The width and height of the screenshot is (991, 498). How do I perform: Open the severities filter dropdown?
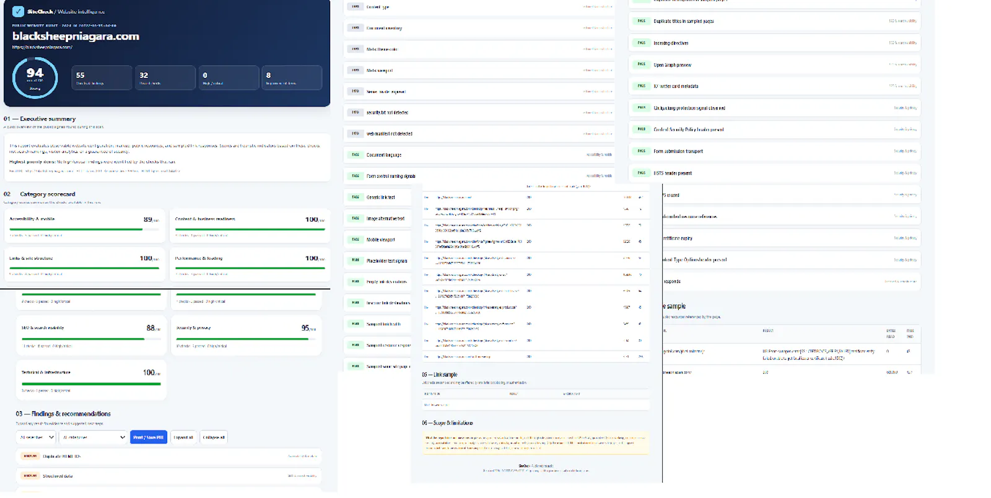(x=36, y=437)
